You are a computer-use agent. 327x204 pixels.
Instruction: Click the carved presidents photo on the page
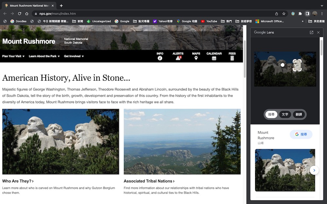(x=61, y=142)
